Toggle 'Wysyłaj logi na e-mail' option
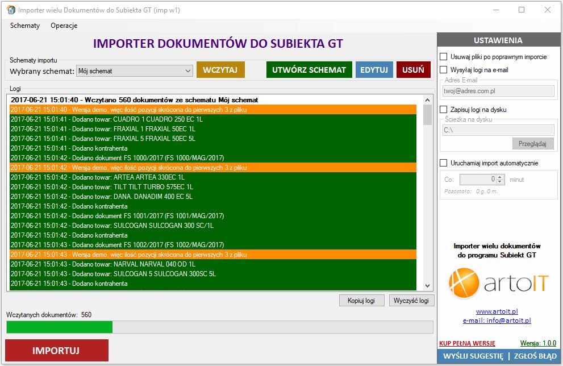 click(444, 70)
